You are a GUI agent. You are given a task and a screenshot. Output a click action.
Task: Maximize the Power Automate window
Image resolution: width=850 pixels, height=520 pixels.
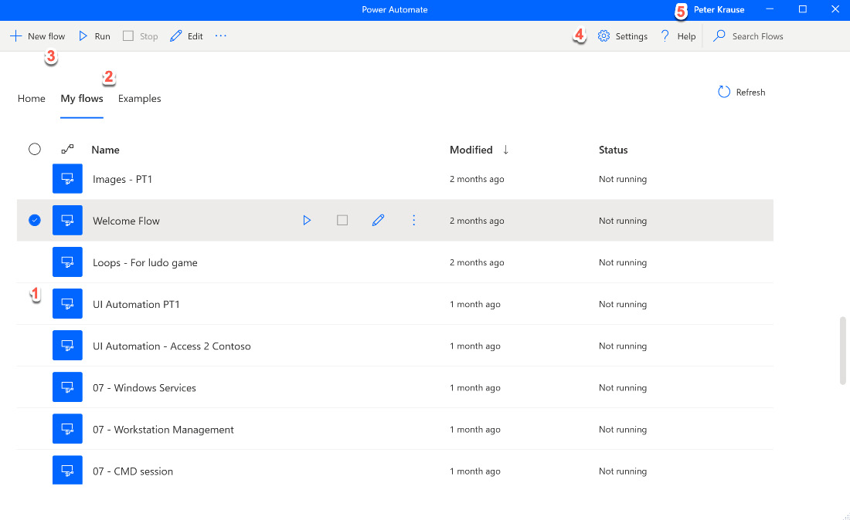(803, 9)
